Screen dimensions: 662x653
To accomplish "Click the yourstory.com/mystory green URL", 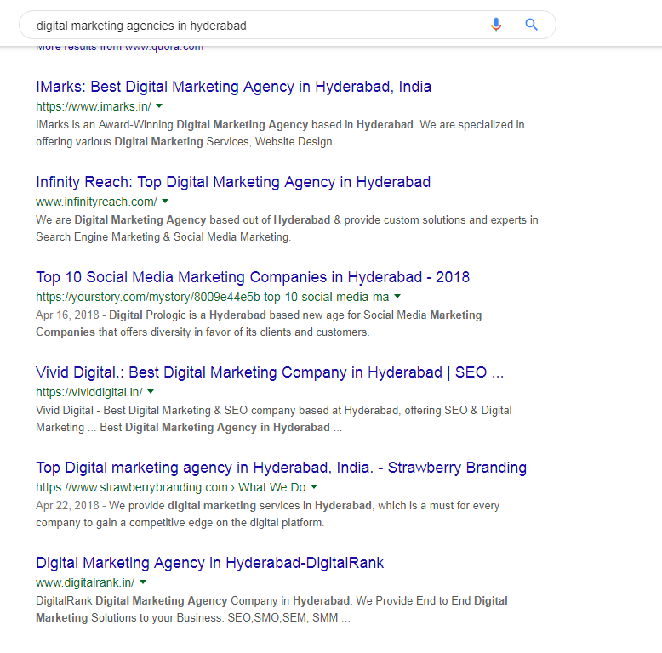I will pyautogui.click(x=213, y=297).
